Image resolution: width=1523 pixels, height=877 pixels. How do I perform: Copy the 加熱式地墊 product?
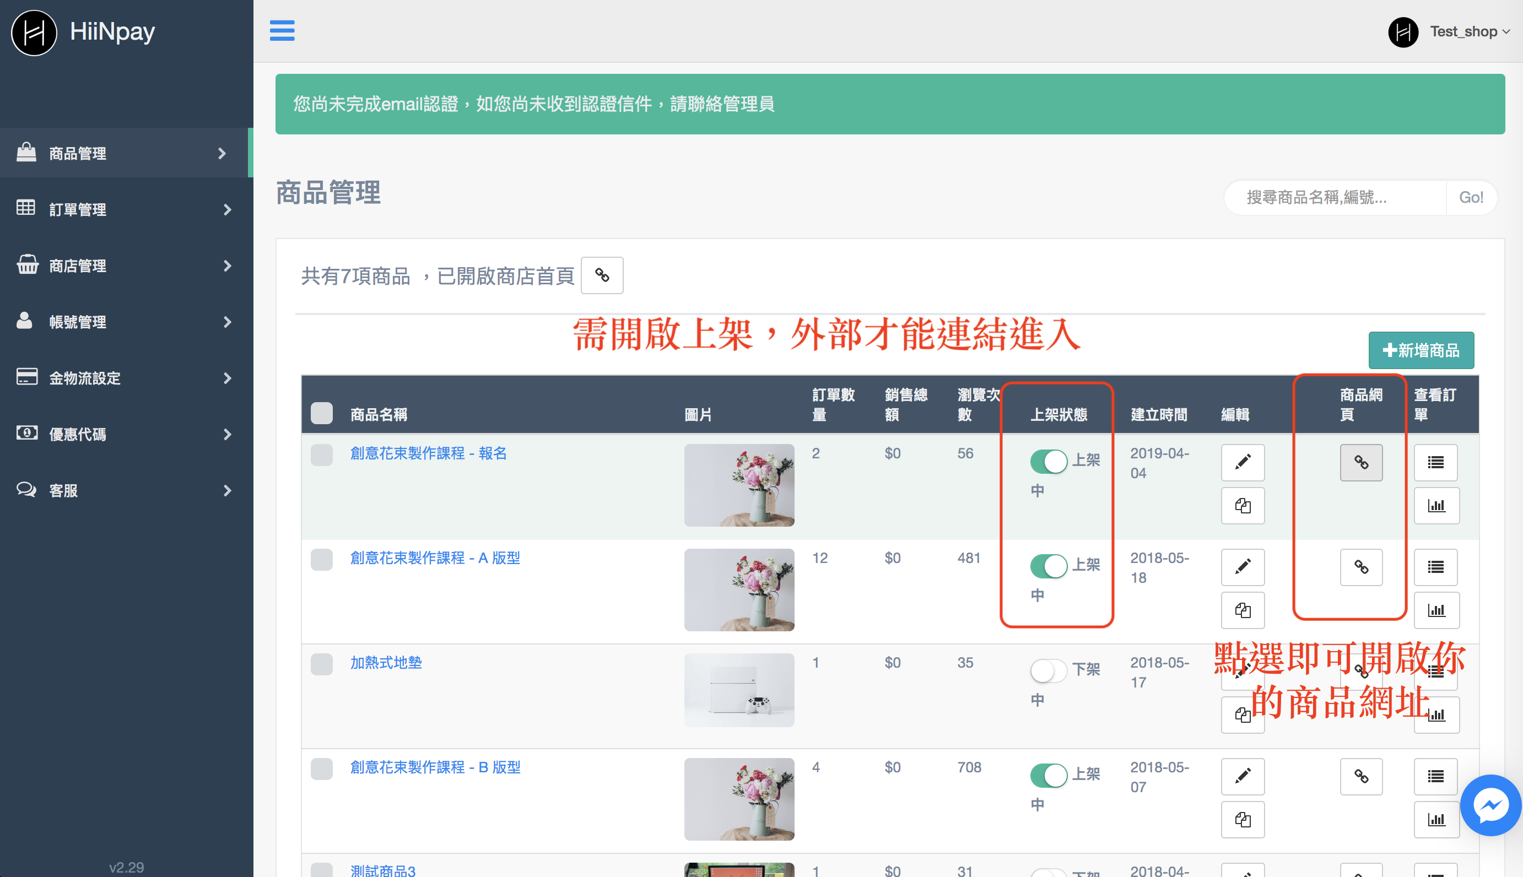coord(1242,715)
